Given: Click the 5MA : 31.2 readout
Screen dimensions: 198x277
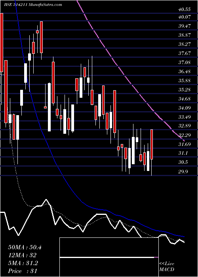Looking at the screenshot, I should [23, 263].
